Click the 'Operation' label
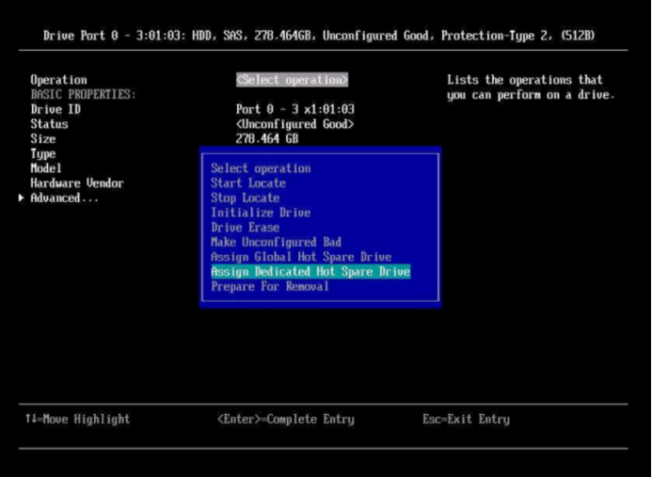The width and height of the screenshot is (652, 477). point(58,80)
